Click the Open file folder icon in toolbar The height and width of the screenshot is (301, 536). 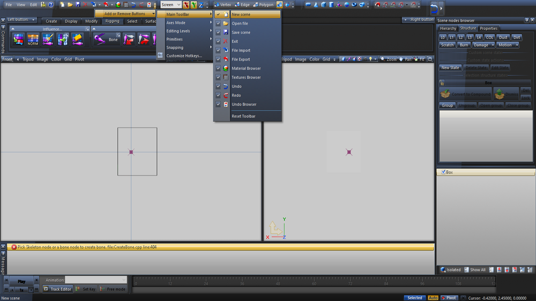70,4
